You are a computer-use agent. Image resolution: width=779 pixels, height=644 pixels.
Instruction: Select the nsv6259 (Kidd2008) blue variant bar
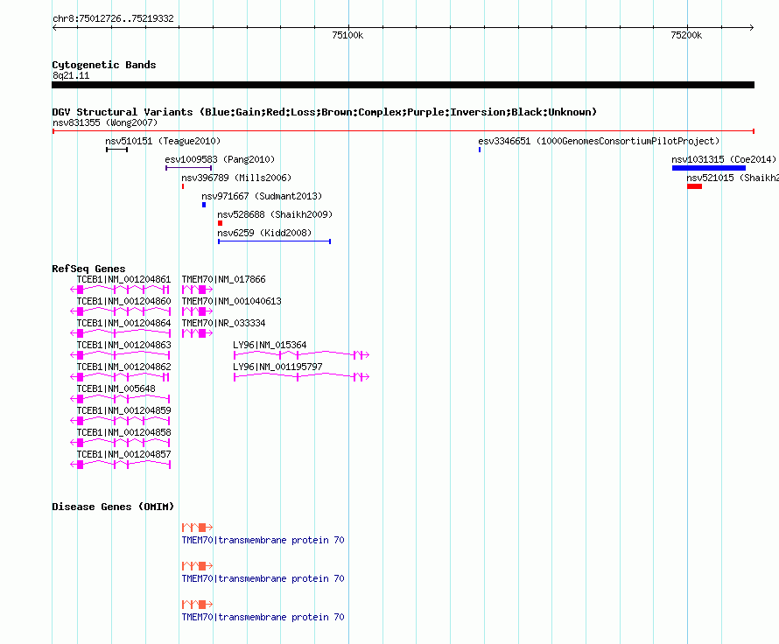274,241
